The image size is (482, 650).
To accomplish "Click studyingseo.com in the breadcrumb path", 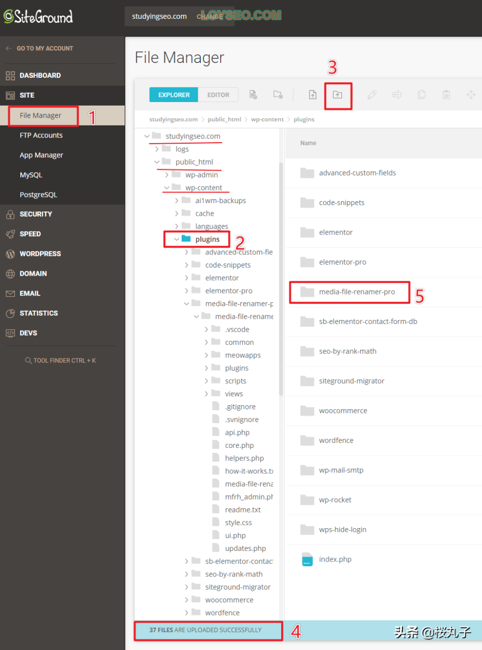I will [x=174, y=119].
